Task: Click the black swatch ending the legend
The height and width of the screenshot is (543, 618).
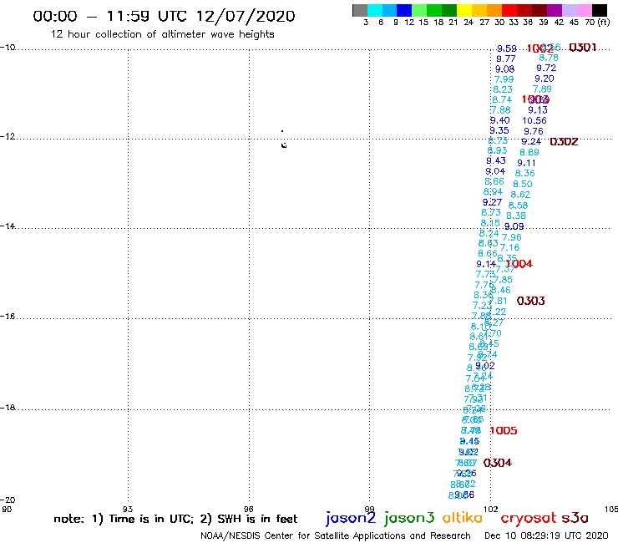Action: (x=599, y=10)
